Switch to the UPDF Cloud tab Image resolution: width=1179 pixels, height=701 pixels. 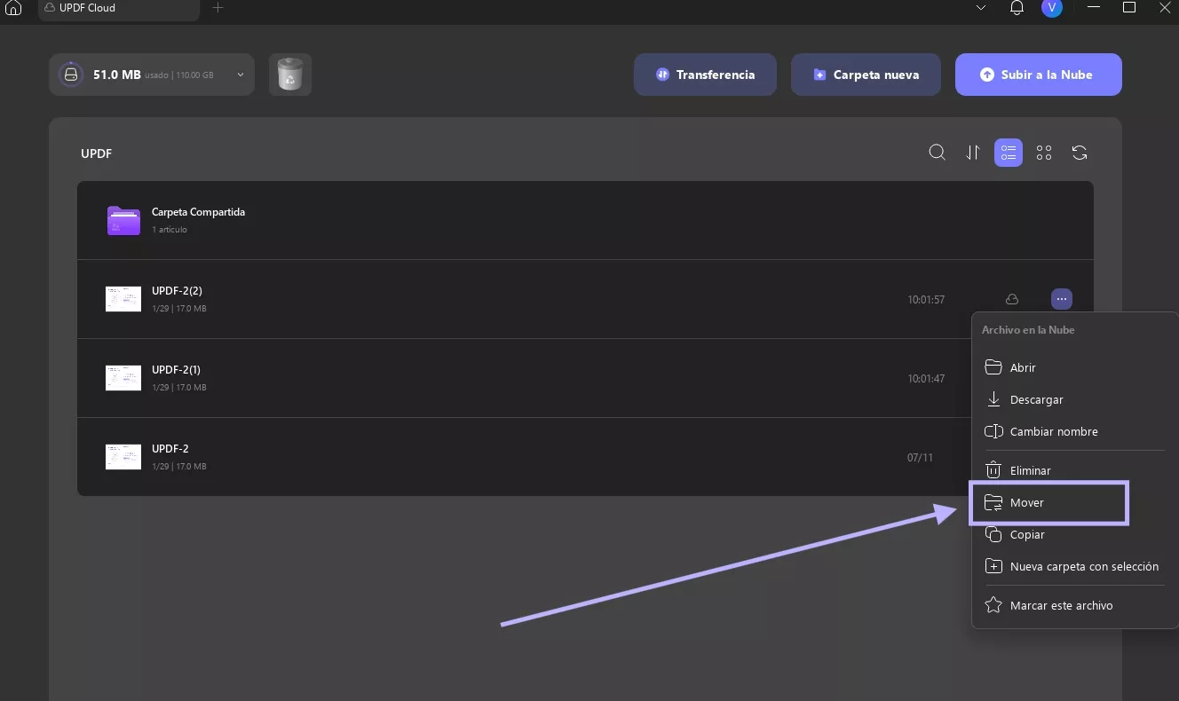[x=119, y=8]
